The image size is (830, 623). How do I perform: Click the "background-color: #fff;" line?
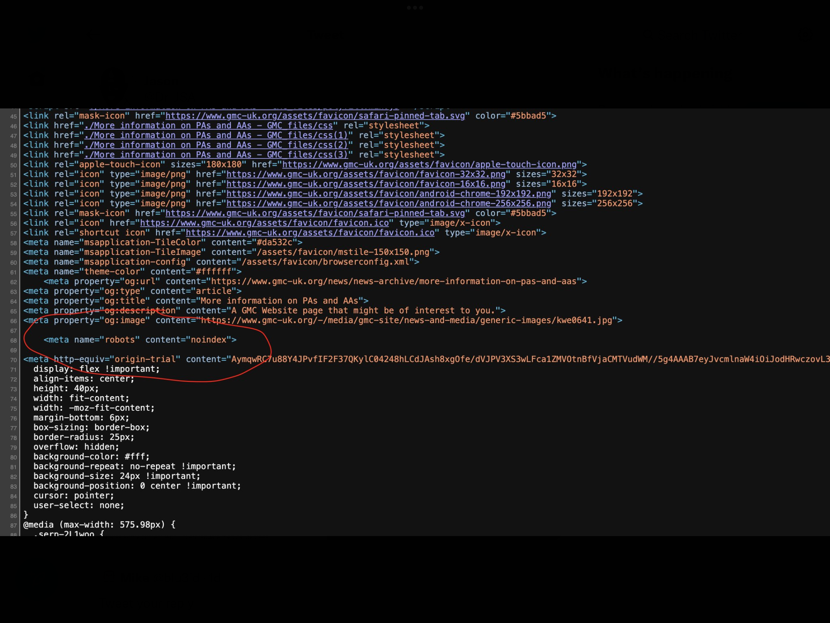tap(91, 457)
